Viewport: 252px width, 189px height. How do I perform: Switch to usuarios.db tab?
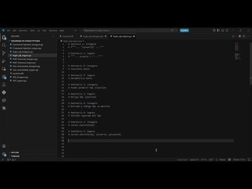pyautogui.click(x=68, y=36)
